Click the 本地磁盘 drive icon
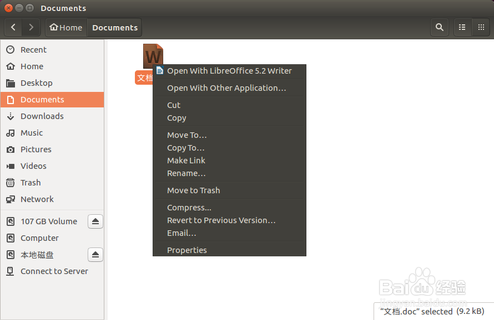This screenshot has height=320, width=494. point(11,255)
